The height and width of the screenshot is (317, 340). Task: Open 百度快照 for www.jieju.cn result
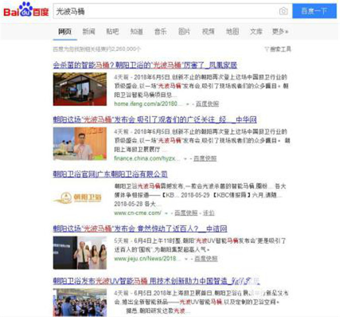pos(206,259)
